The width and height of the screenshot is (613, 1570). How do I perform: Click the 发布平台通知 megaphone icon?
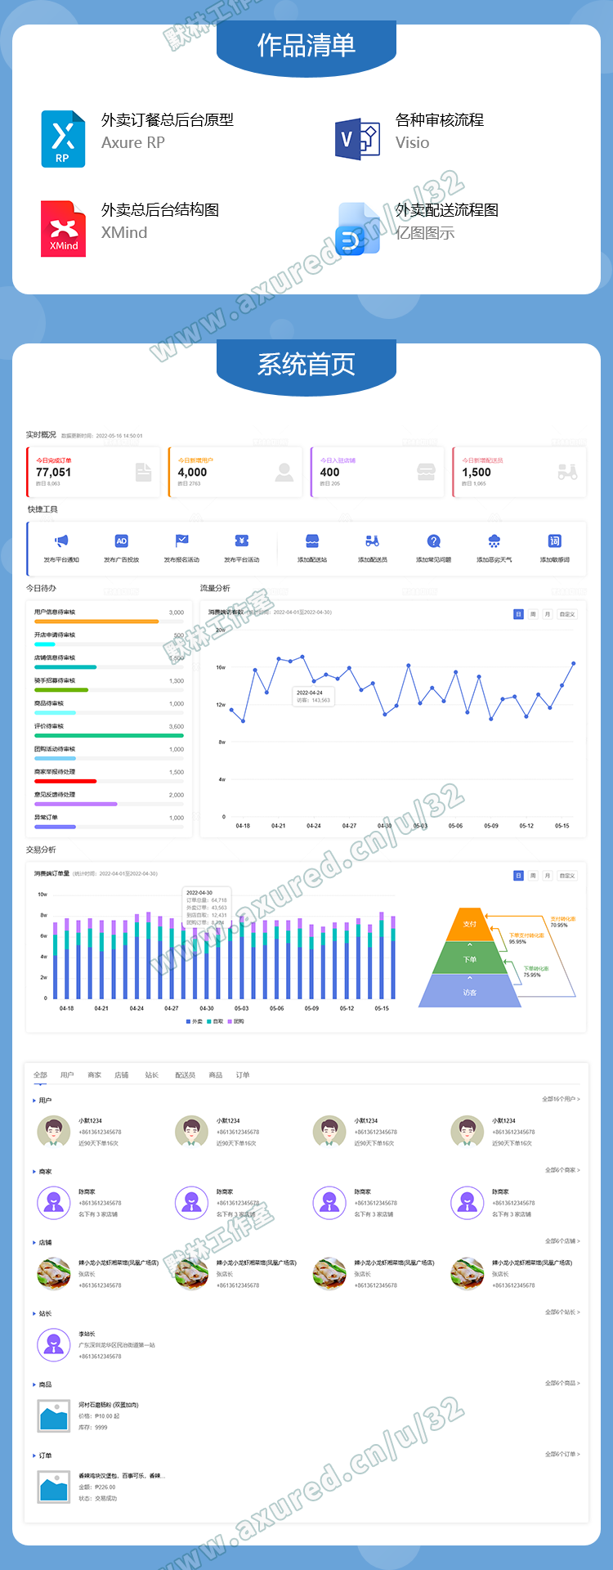61,541
